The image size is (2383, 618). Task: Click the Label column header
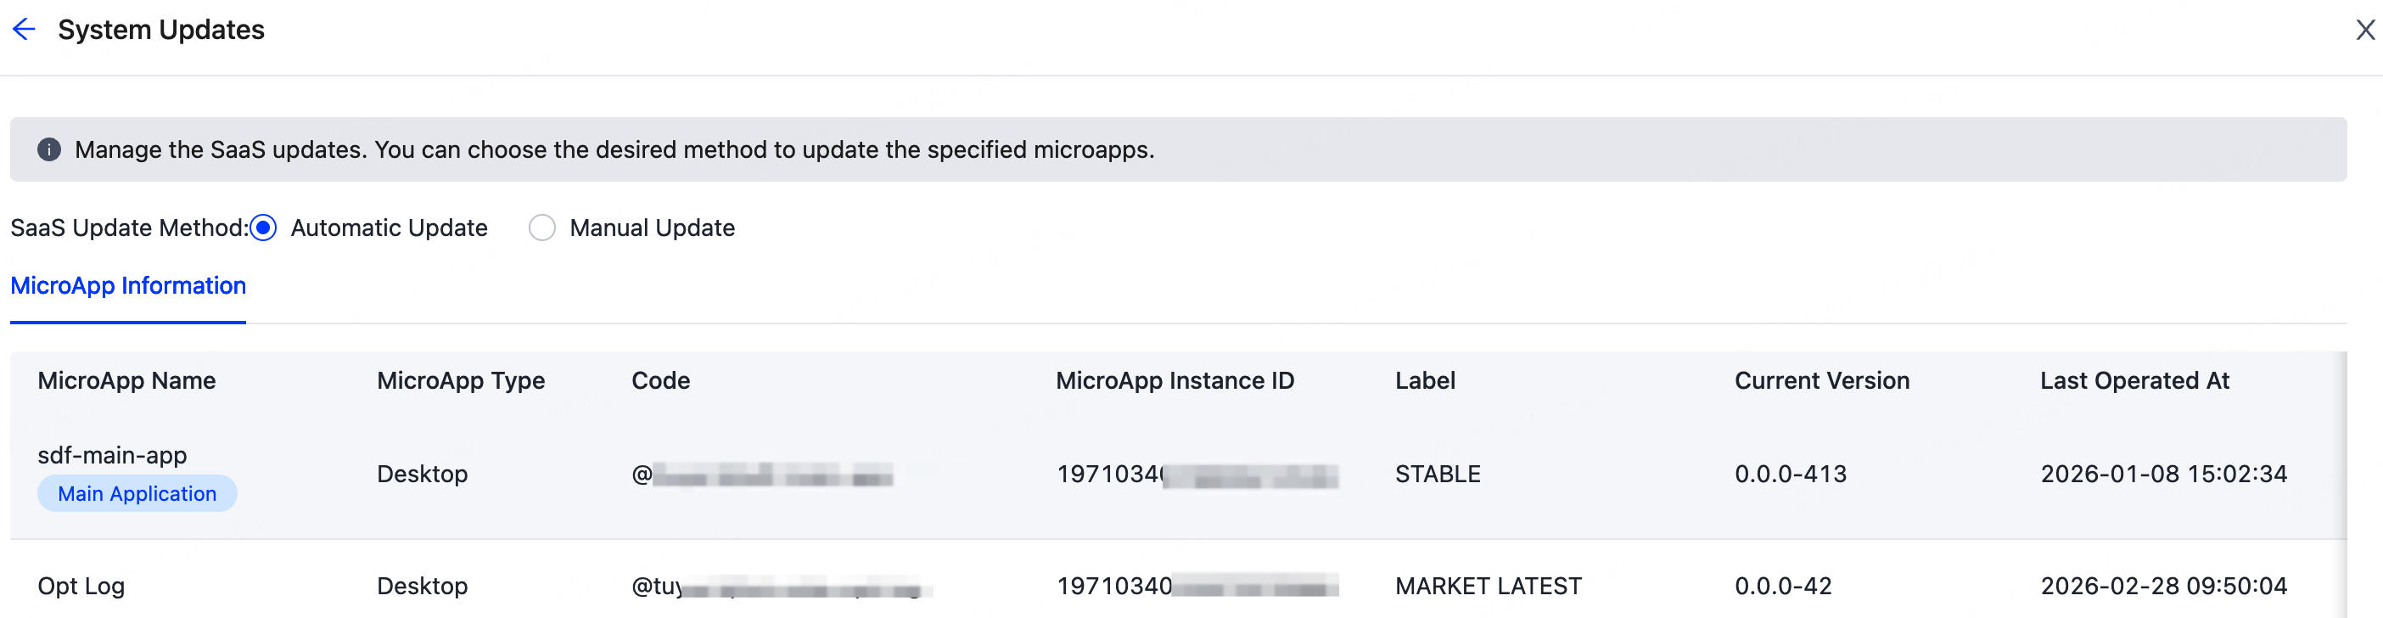pos(1425,380)
